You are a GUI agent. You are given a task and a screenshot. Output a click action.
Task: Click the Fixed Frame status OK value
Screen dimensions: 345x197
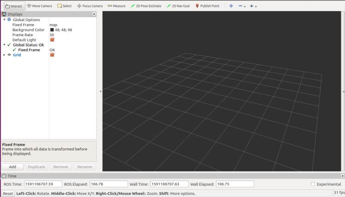point(52,50)
